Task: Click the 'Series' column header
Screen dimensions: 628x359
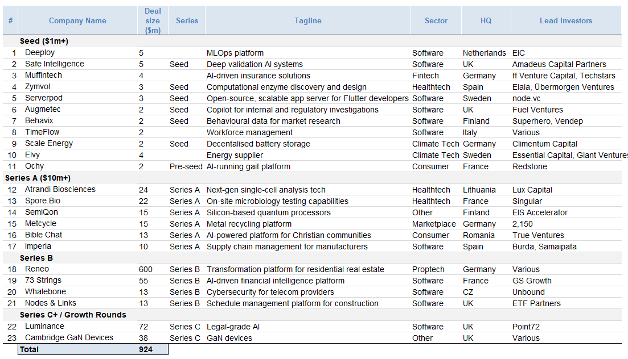Action: tap(187, 21)
